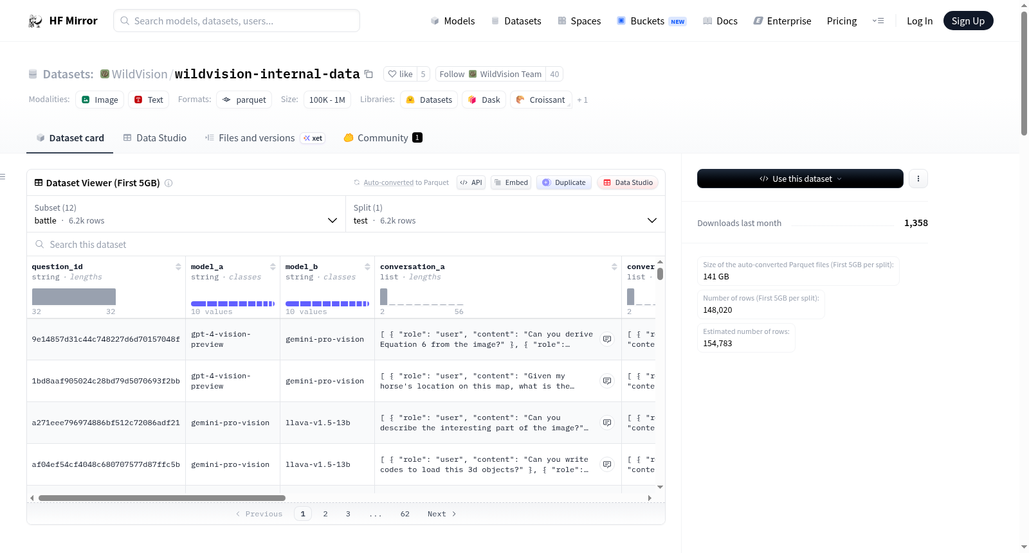
Task: Focus the top search models input
Action: [x=237, y=21]
